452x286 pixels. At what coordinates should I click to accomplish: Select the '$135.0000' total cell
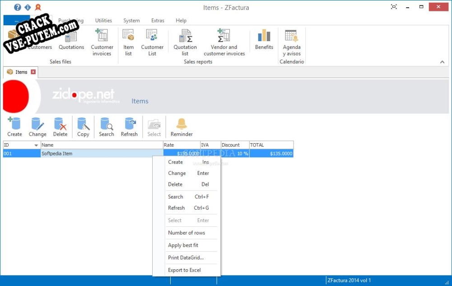[x=271, y=153]
